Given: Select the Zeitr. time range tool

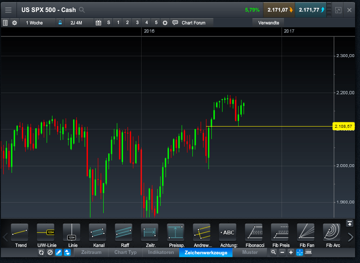Looking at the screenshot, I should tap(150, 235).
